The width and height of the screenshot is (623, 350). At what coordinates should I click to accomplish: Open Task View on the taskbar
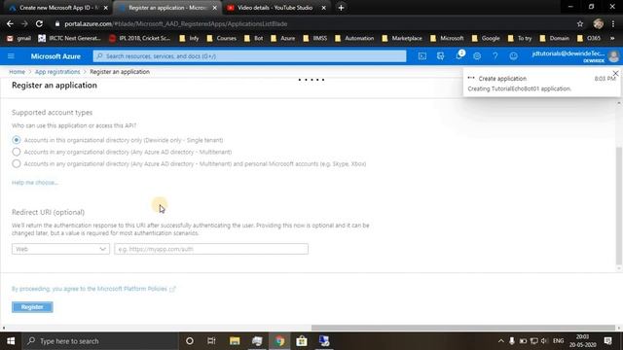pyautogui.click(x=211, y=341)
